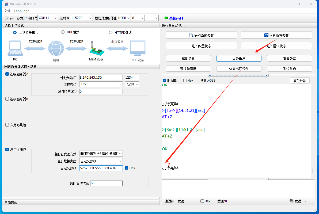Enable Hex checkbox in send area
Image resolution: width=319 pixels, height=214 pixels.
[202, 201]
